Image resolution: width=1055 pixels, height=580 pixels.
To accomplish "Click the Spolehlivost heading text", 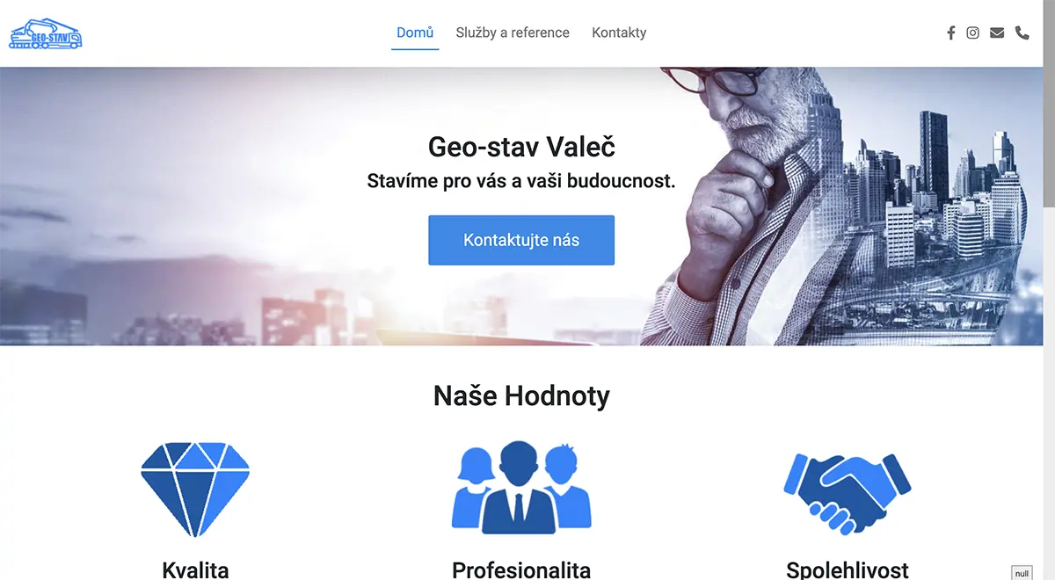I will tap(848, 569).
